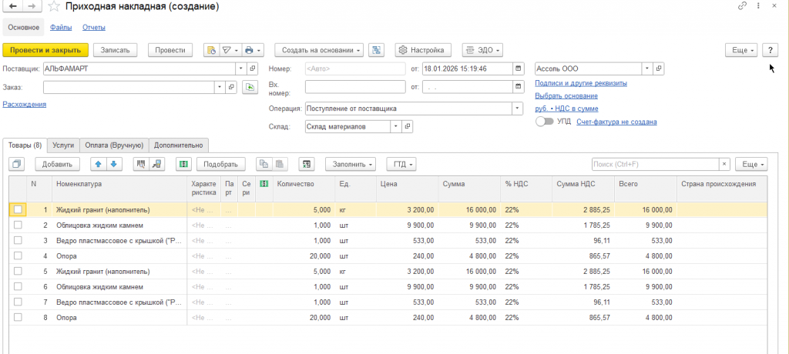Expand the Операция dropdown list
789x354 pixels.
tap(518, 109)
